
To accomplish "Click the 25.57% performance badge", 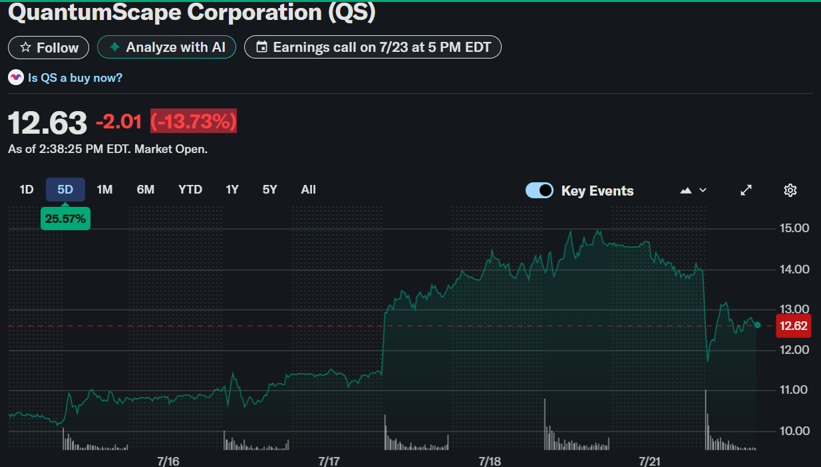I will click(65, 218).
